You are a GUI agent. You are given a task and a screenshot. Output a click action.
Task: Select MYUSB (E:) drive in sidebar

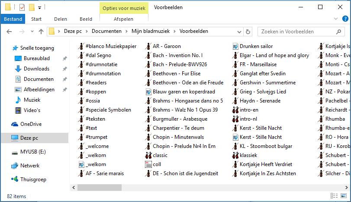33,152
